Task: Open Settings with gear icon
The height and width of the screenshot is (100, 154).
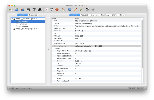Action: (x=93, y=10)
